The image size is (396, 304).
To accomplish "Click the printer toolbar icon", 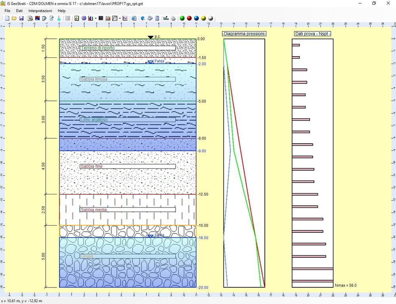I will point(173,18).
